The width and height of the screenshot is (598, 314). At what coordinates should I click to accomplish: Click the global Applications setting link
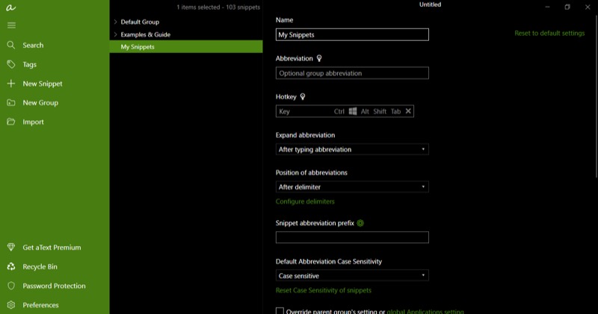(425, 311)
